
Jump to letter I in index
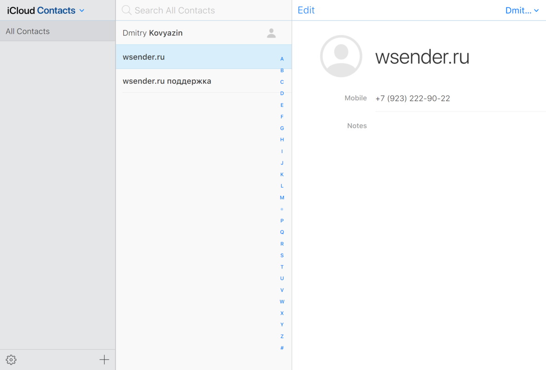pos(282,151)
